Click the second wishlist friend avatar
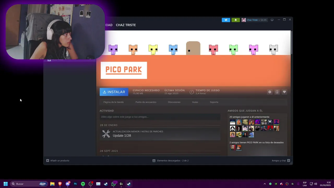This screenshot has height=188, width=334. coord(239,148)
